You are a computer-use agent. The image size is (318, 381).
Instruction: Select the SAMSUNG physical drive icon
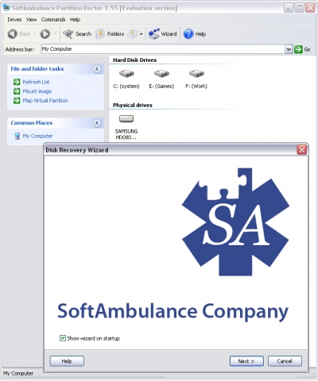[x=126, y=119]
